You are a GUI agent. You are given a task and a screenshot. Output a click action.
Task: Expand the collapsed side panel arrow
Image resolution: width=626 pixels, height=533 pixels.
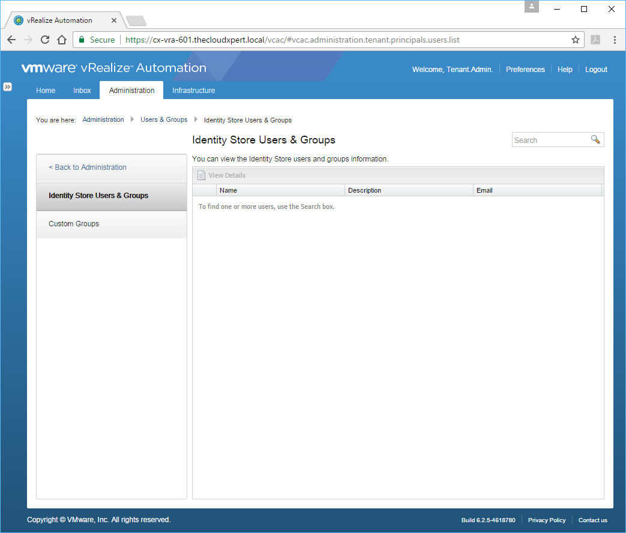[8, 86]
